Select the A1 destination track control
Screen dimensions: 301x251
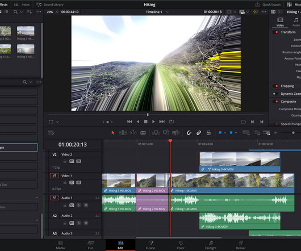point(55,198)
